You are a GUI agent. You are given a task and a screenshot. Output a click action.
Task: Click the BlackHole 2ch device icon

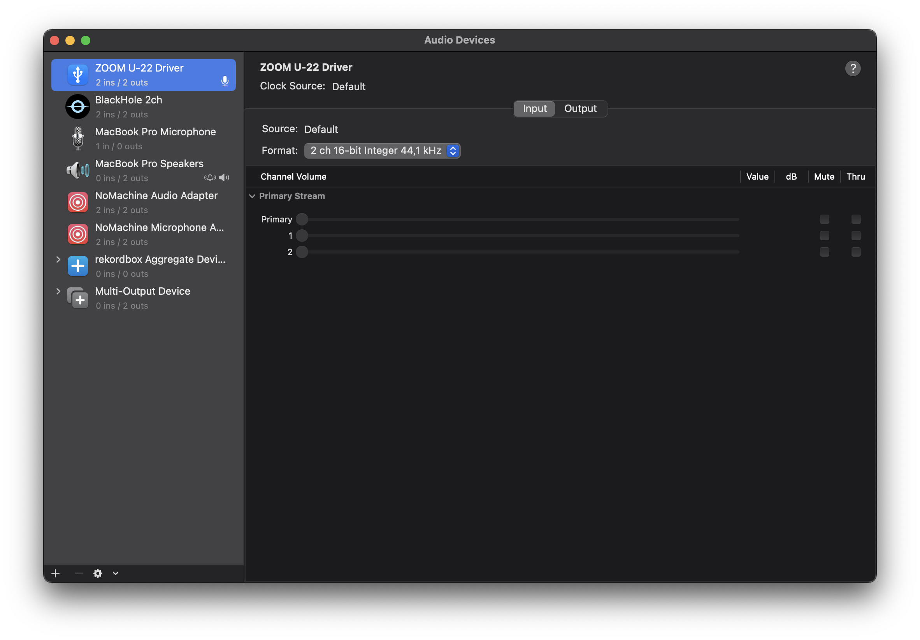coord(78,107)
